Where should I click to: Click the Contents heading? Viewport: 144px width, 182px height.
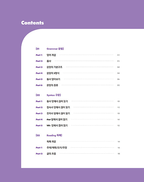(33, 23)
